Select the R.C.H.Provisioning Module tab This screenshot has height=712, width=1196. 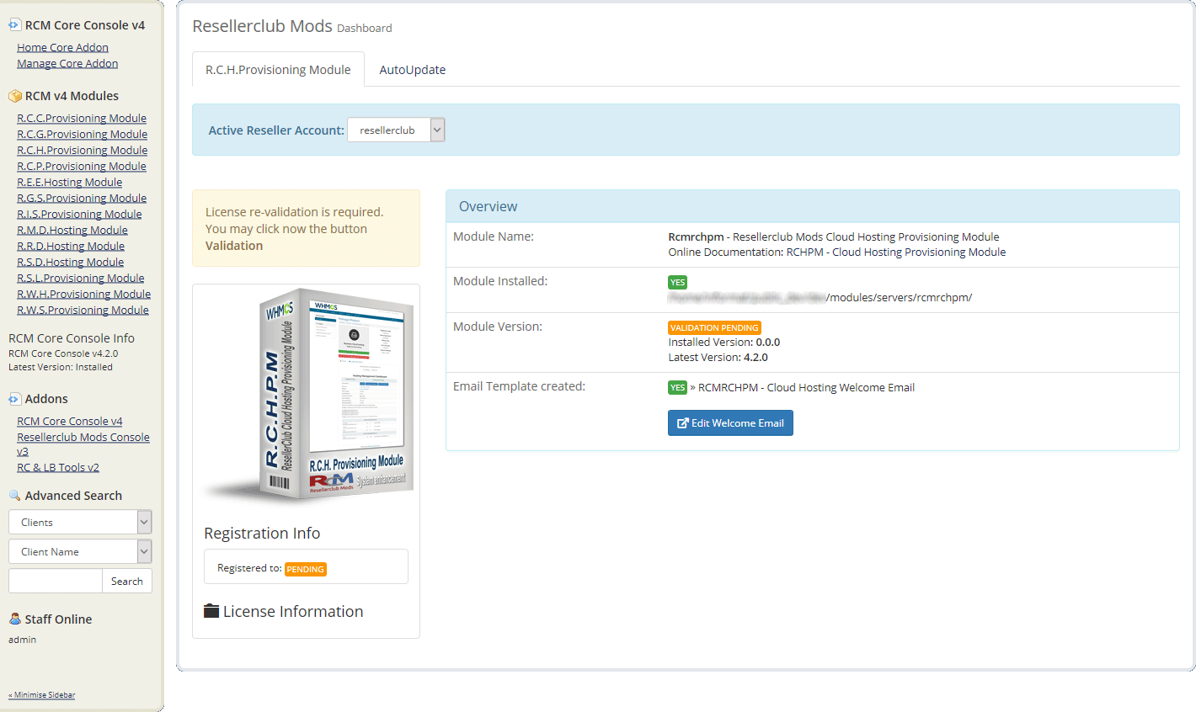(x=278, y=69)
